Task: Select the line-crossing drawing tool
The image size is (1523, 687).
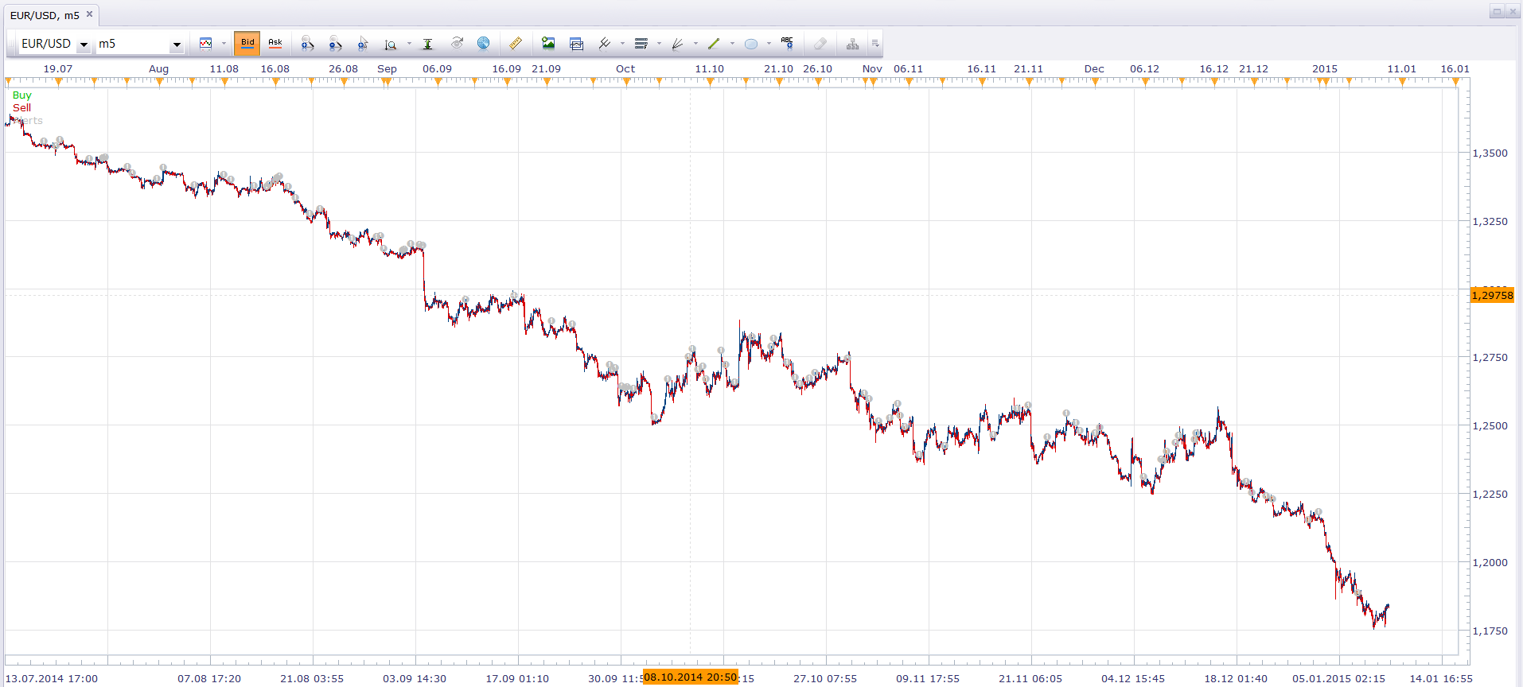Action: click(x=605, y=44)
